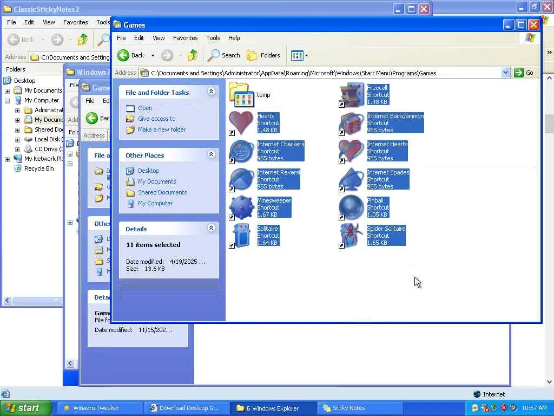Go back using the Games window Back button

[131, 55]
